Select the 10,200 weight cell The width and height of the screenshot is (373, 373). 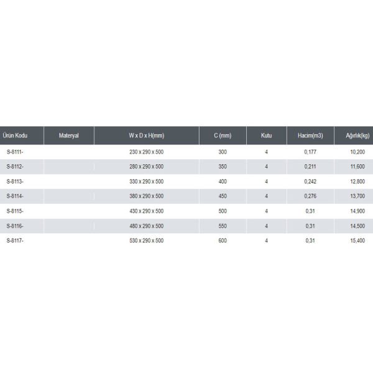point(357,152)
